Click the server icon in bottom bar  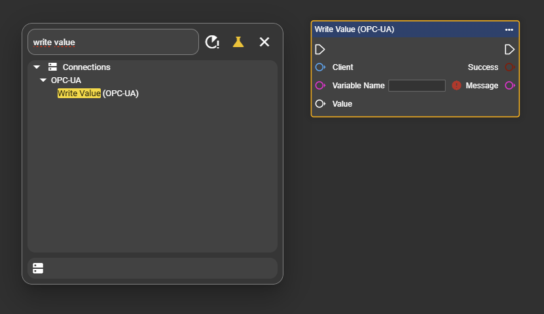[x=38, y=268]
